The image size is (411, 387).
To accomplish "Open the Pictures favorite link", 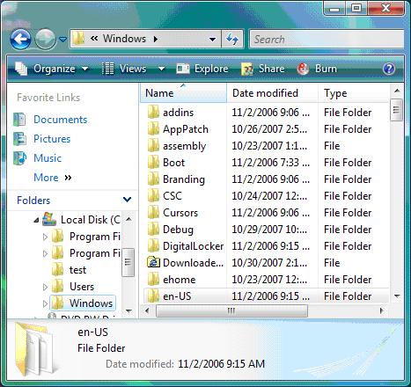I will 52,139.
